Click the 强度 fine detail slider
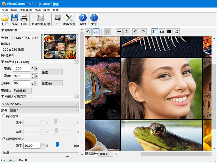This screenshot has width=217, height=163. click(57, 145)
